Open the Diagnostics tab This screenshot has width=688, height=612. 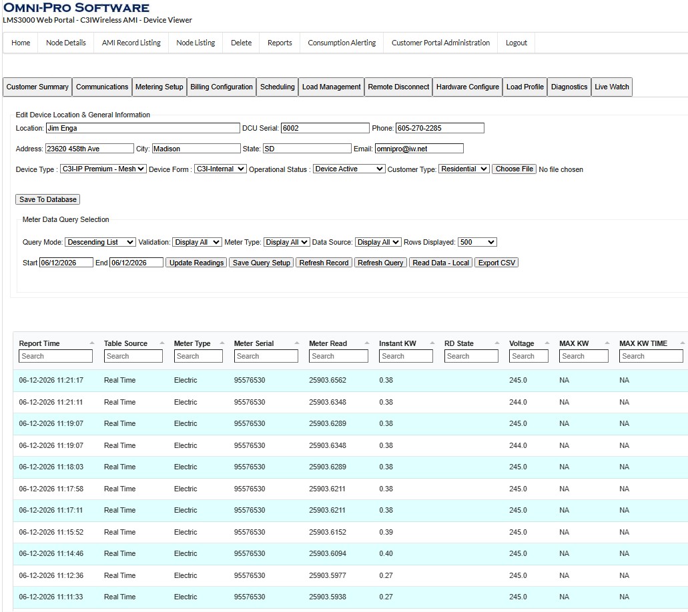point(569,87)
